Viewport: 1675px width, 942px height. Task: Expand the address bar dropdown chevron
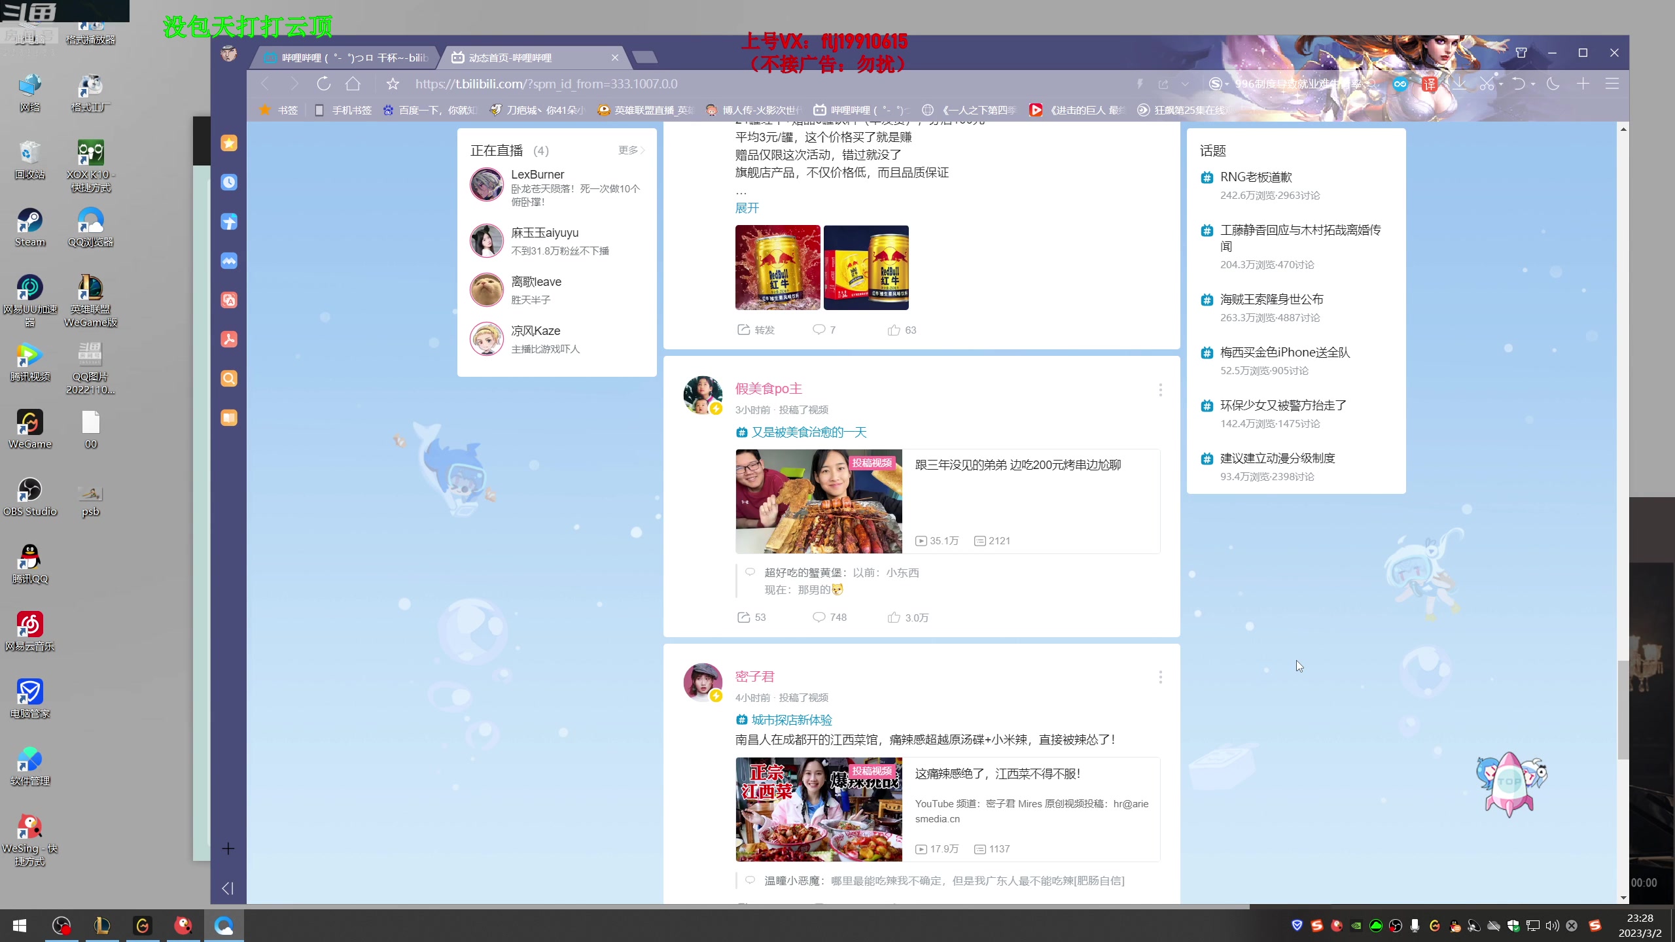1185,84
